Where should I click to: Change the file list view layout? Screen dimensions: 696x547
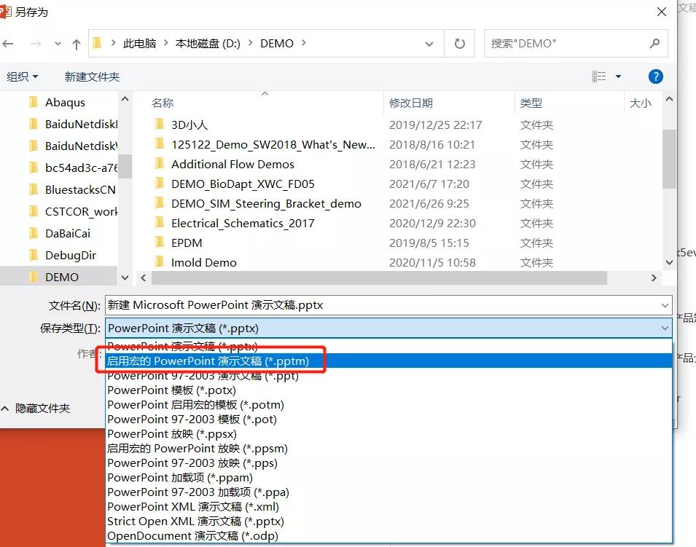click(601, 76)
